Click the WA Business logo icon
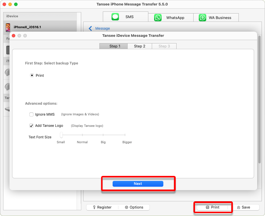This screenshot has width=265, height=216. (202, 18)
